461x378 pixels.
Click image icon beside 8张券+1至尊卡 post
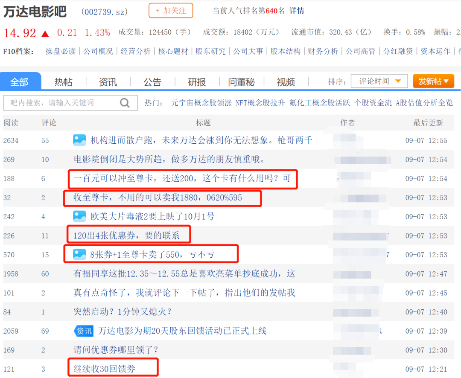click(x=79, y=255)
